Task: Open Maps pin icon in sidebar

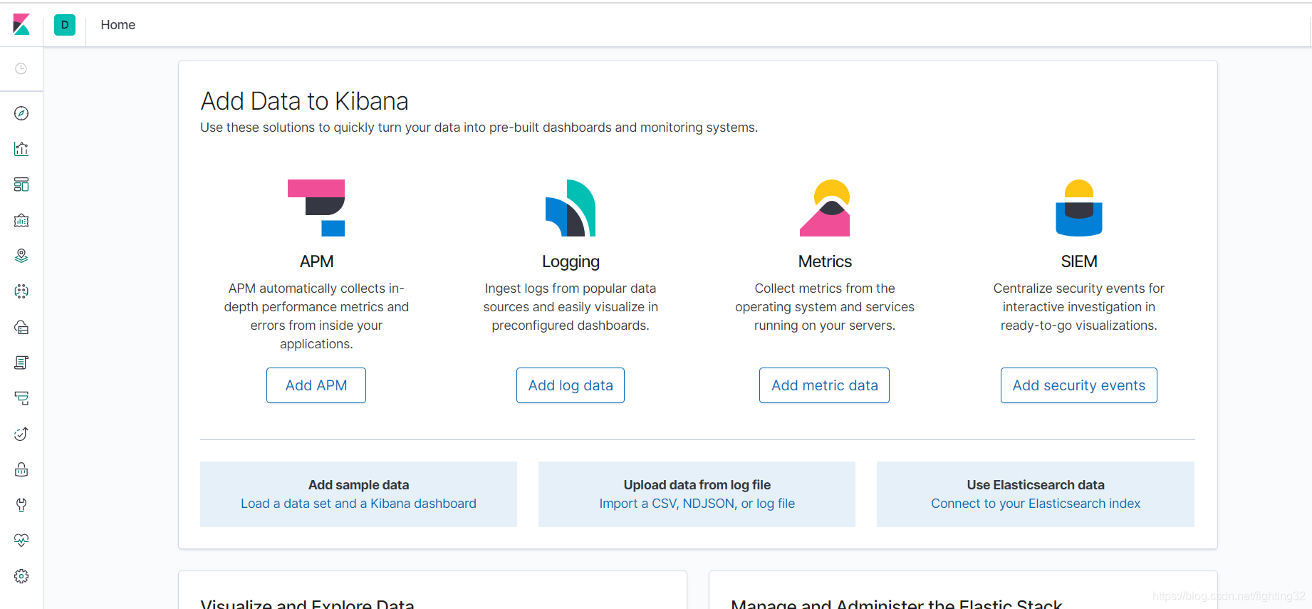Action: 21,256
